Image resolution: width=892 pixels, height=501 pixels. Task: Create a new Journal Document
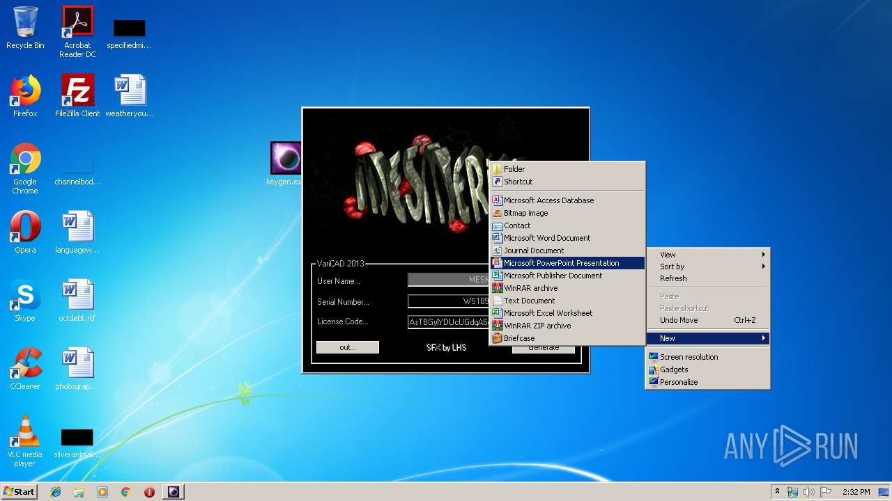click(567, 250)
